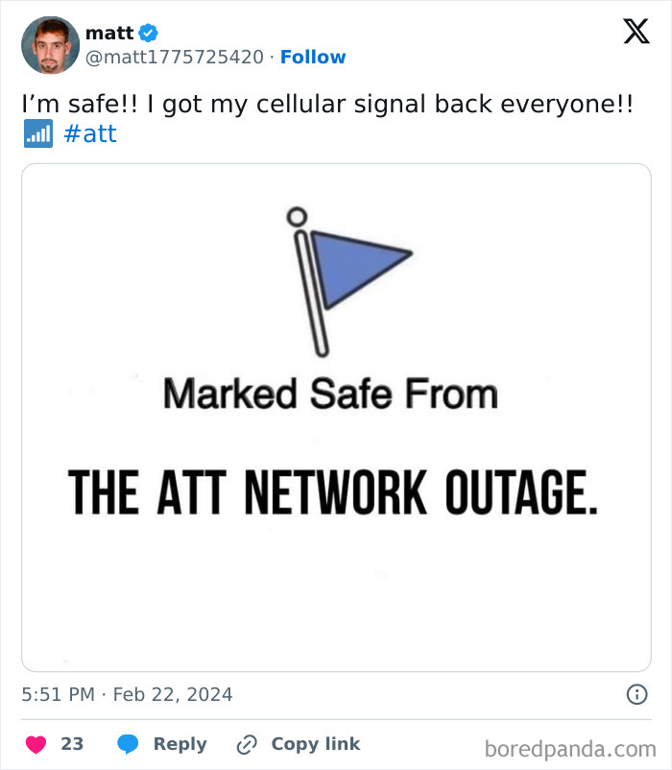This screenshot has width=672, height=770.
Task: Follow matt's account
Action: pyautogui.click(x=313, y=58)
